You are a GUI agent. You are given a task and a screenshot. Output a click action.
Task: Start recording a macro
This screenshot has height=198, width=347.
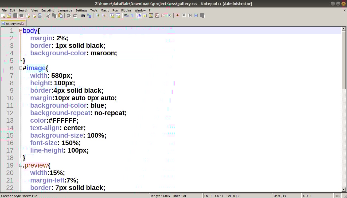(x=178, y=15)
